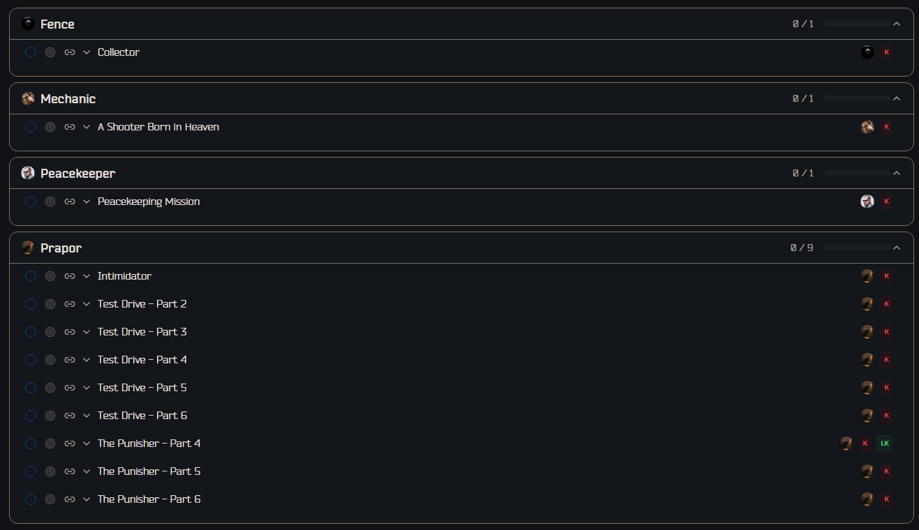Click the target icon beside Collector
Image resolution: width=919 pixels, height=530 pixels.
pyautogui.click(x=50, y=52)
